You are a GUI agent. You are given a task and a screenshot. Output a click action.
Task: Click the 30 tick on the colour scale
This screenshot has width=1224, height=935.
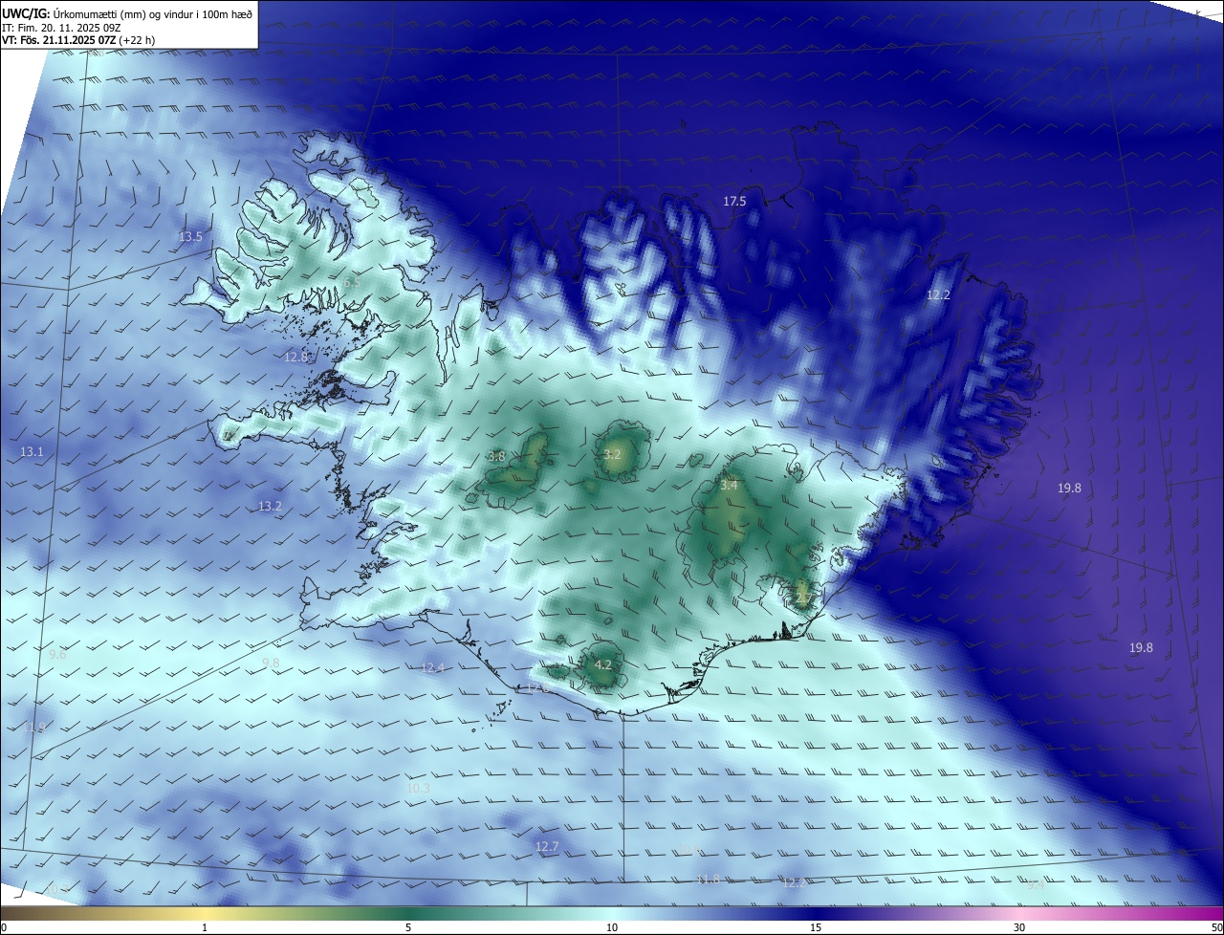click(1019, 927)
